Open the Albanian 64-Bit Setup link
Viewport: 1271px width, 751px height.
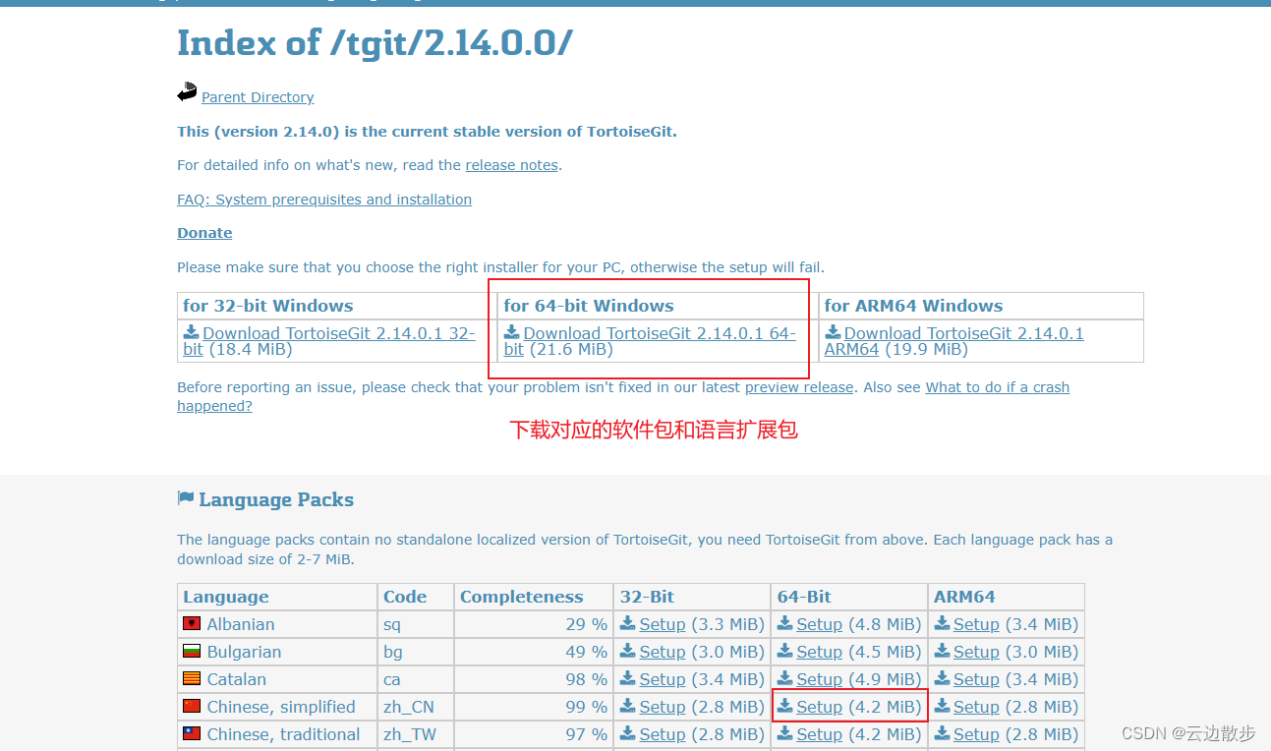[x=819, y=624]
